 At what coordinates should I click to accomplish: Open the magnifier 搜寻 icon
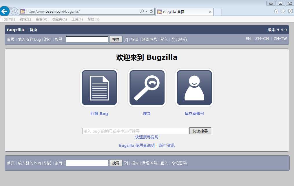[147, 88]
